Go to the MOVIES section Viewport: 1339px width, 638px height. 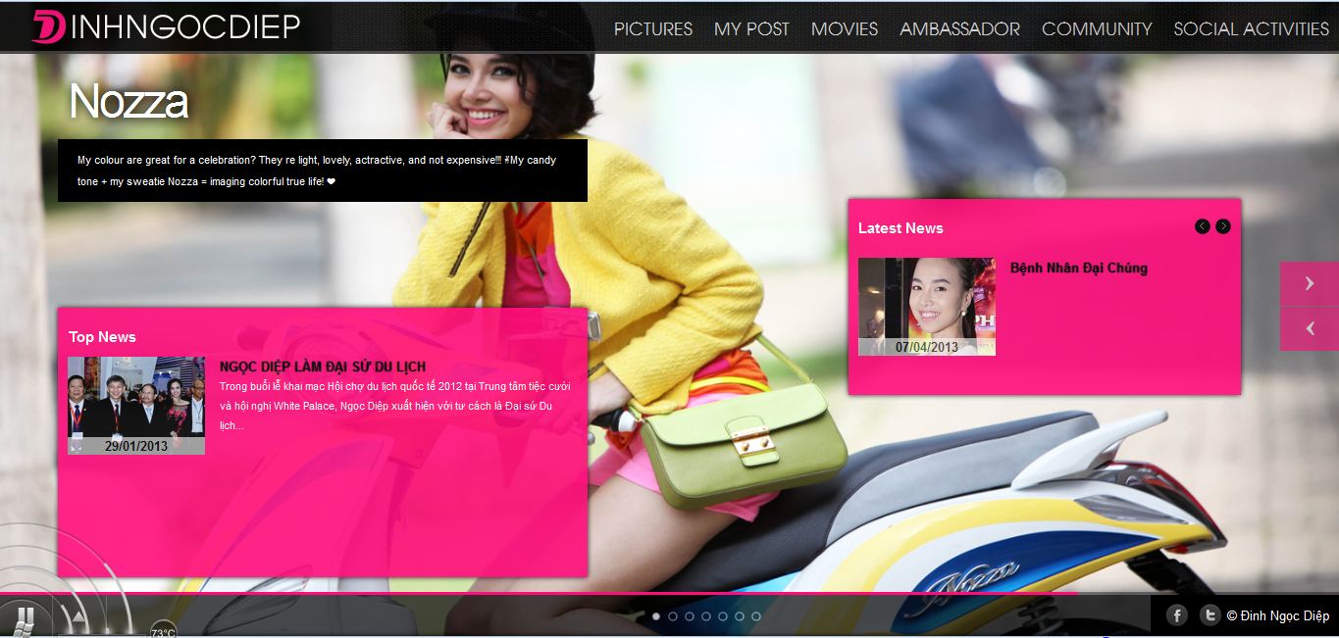[845, 29]
